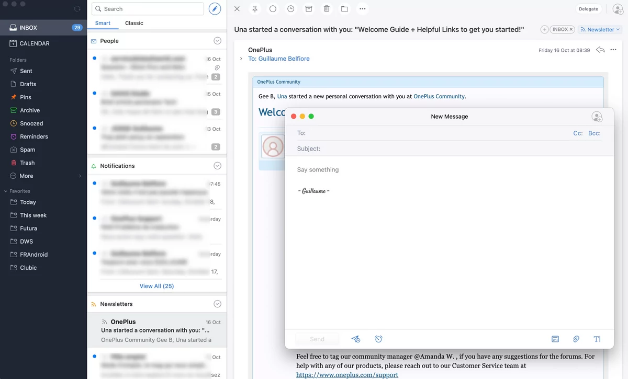The image size is (628, 379).
Task: Click the Say something message body area
Action: pos(318,170)
